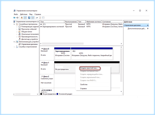Image resolution: width=155 pixels, height=115 pixels.
Task: Click the Службы и приложения icon
Action: click(x=17, y=47)
